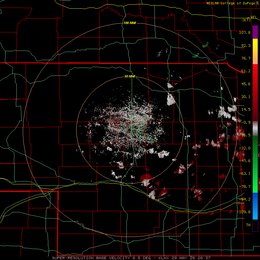Click the [KT] units label

(247, 20)
